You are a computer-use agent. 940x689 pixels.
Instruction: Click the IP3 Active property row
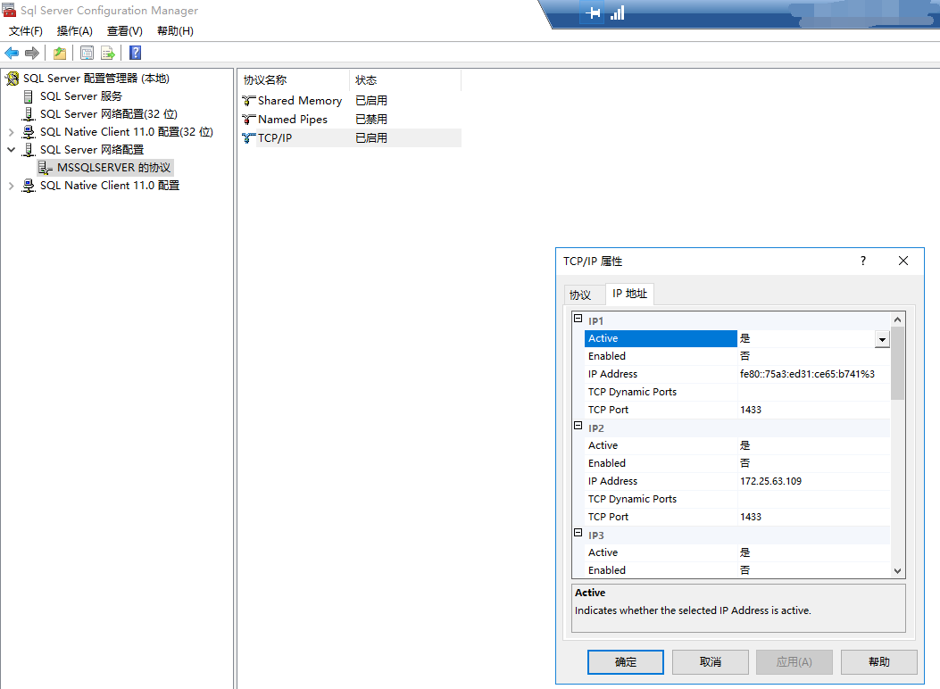[x=737, y=552]
